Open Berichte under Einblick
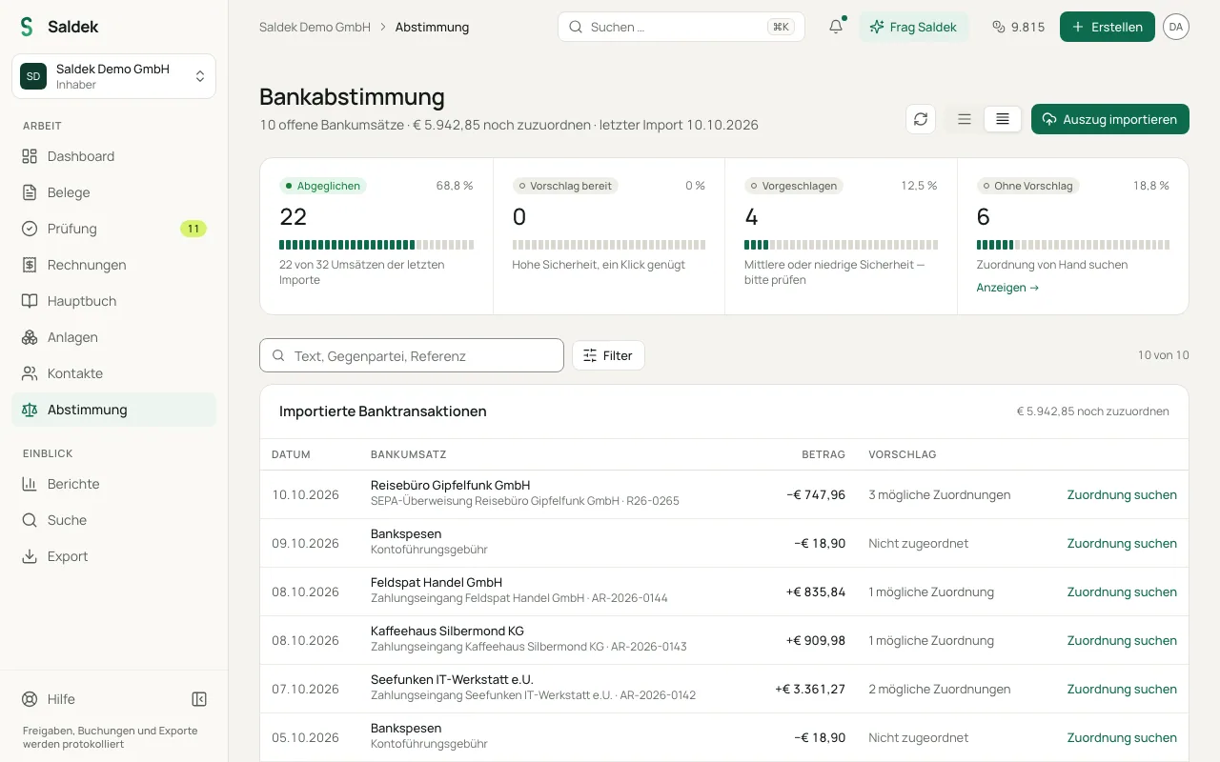 pyautogui.click(x=113, y=484)
